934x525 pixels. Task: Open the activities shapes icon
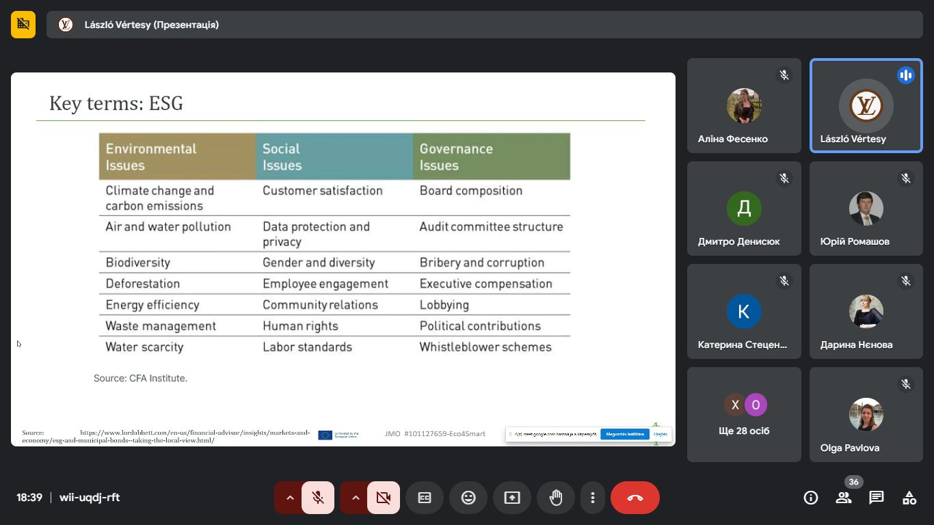tap(909, 498)
